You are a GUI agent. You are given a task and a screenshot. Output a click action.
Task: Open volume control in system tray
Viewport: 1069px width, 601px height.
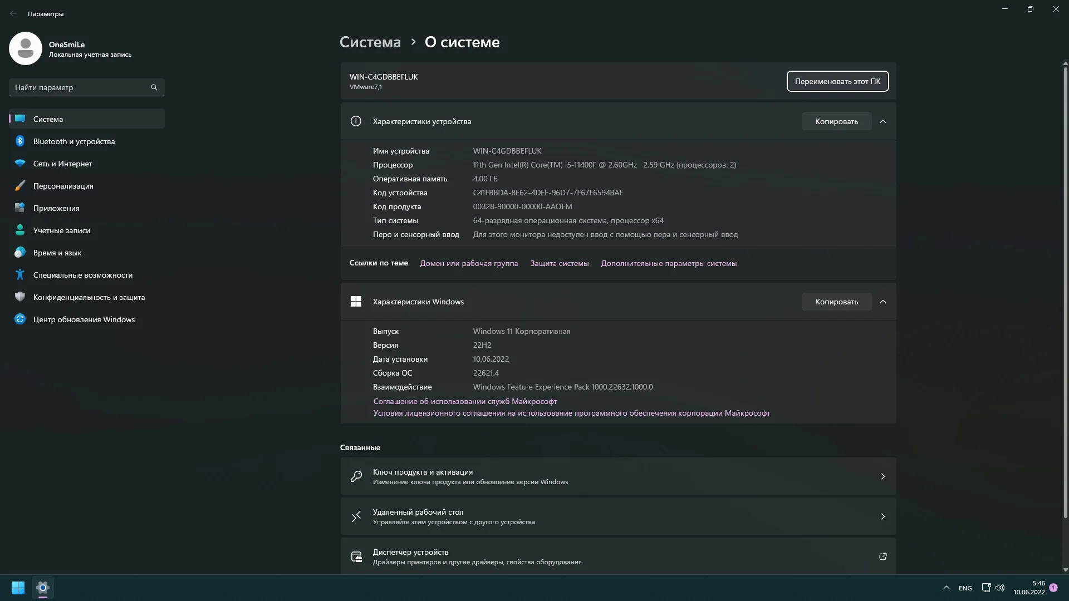(1000, 588)
